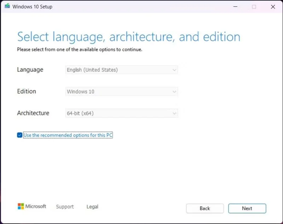Click the 'Please select from one of the available options' text
This screenshot has height=224, width=283.
click(x=80, y=50)
